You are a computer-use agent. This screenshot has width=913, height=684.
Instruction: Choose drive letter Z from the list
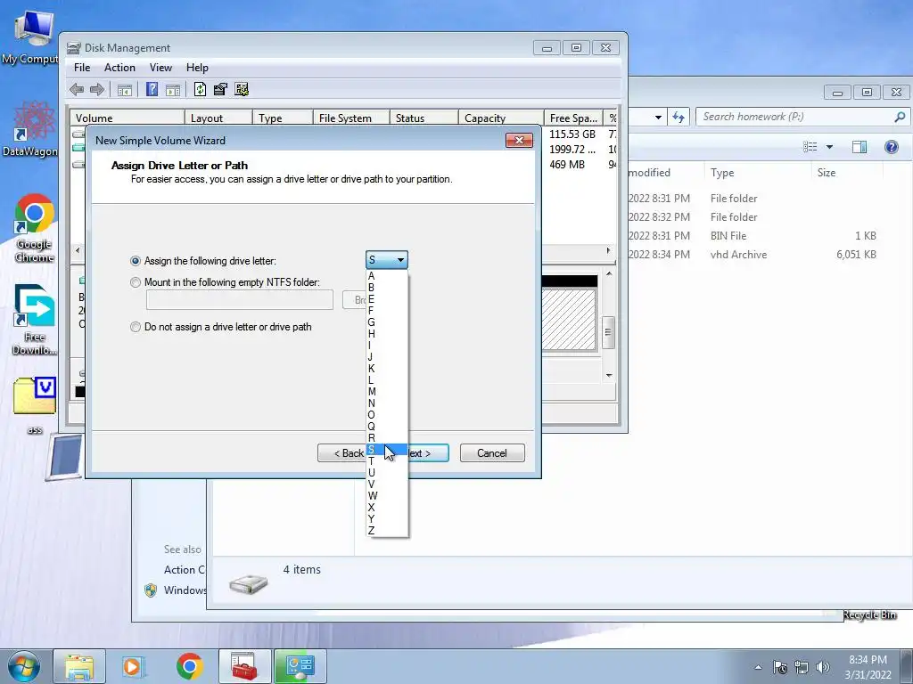point(387,531)
